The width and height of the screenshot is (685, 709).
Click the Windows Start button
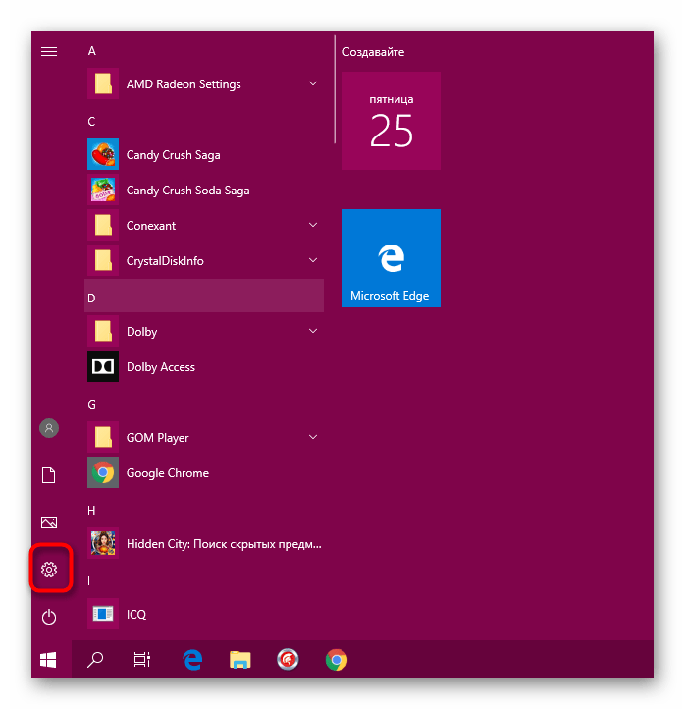[48, 660]
